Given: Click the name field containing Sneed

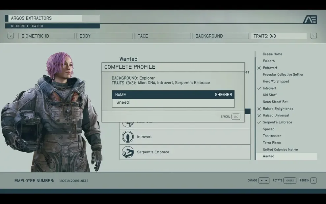Looking at the screenshot, I should point(173,103).
